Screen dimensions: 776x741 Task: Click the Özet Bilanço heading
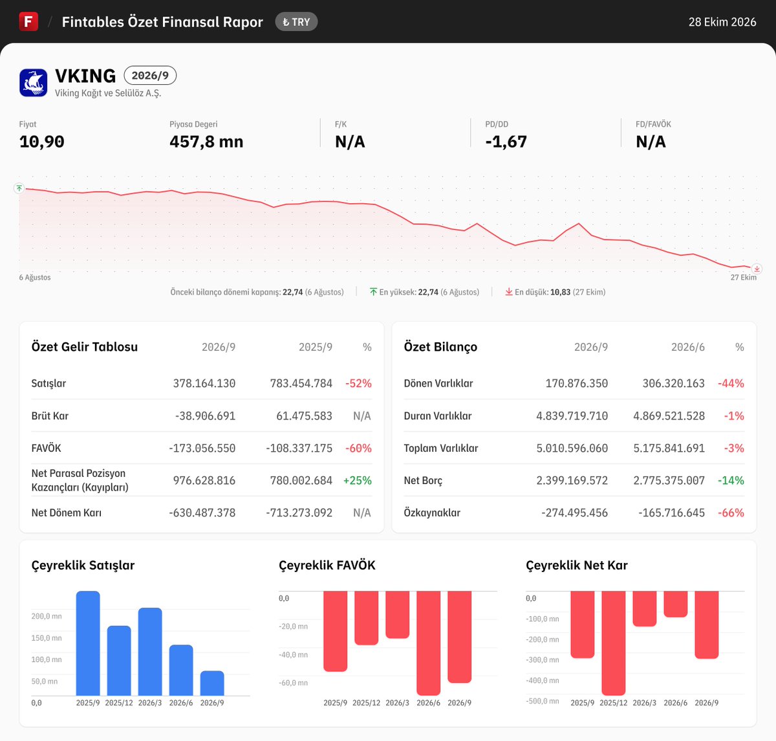coord(441,347)
